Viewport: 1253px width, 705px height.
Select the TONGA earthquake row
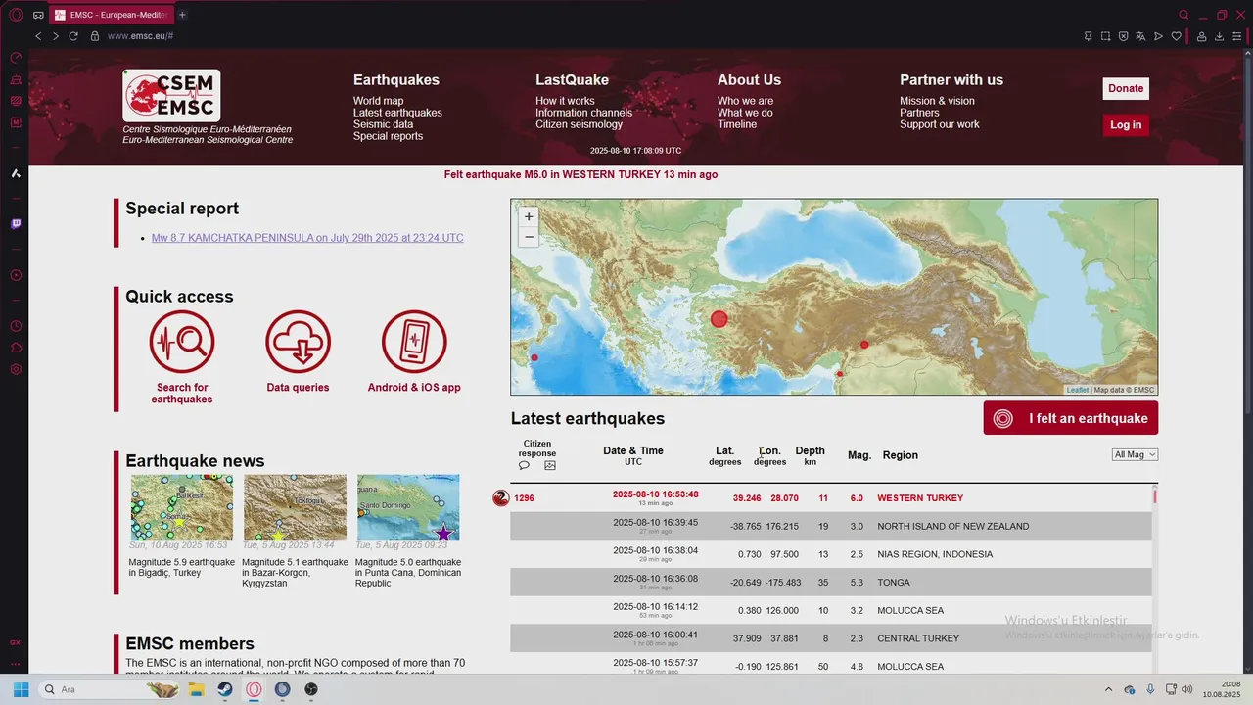[x=830, y=583]
